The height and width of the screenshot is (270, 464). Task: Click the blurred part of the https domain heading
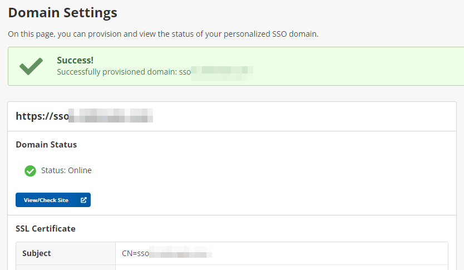tap(114, 116)
